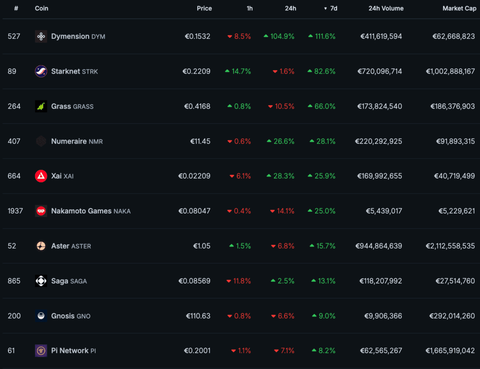
Task: Click the Nakamoto Games logo icon
Action: (41, 211)
